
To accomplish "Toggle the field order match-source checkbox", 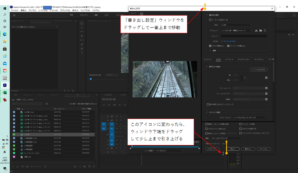I will 266,94.
